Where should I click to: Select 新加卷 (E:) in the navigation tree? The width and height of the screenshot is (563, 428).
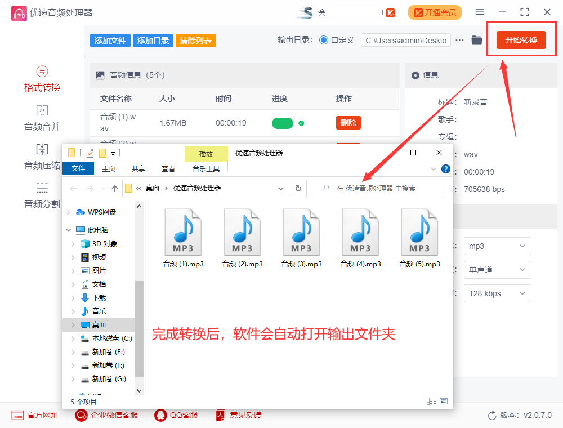click(x=108, y=352)
